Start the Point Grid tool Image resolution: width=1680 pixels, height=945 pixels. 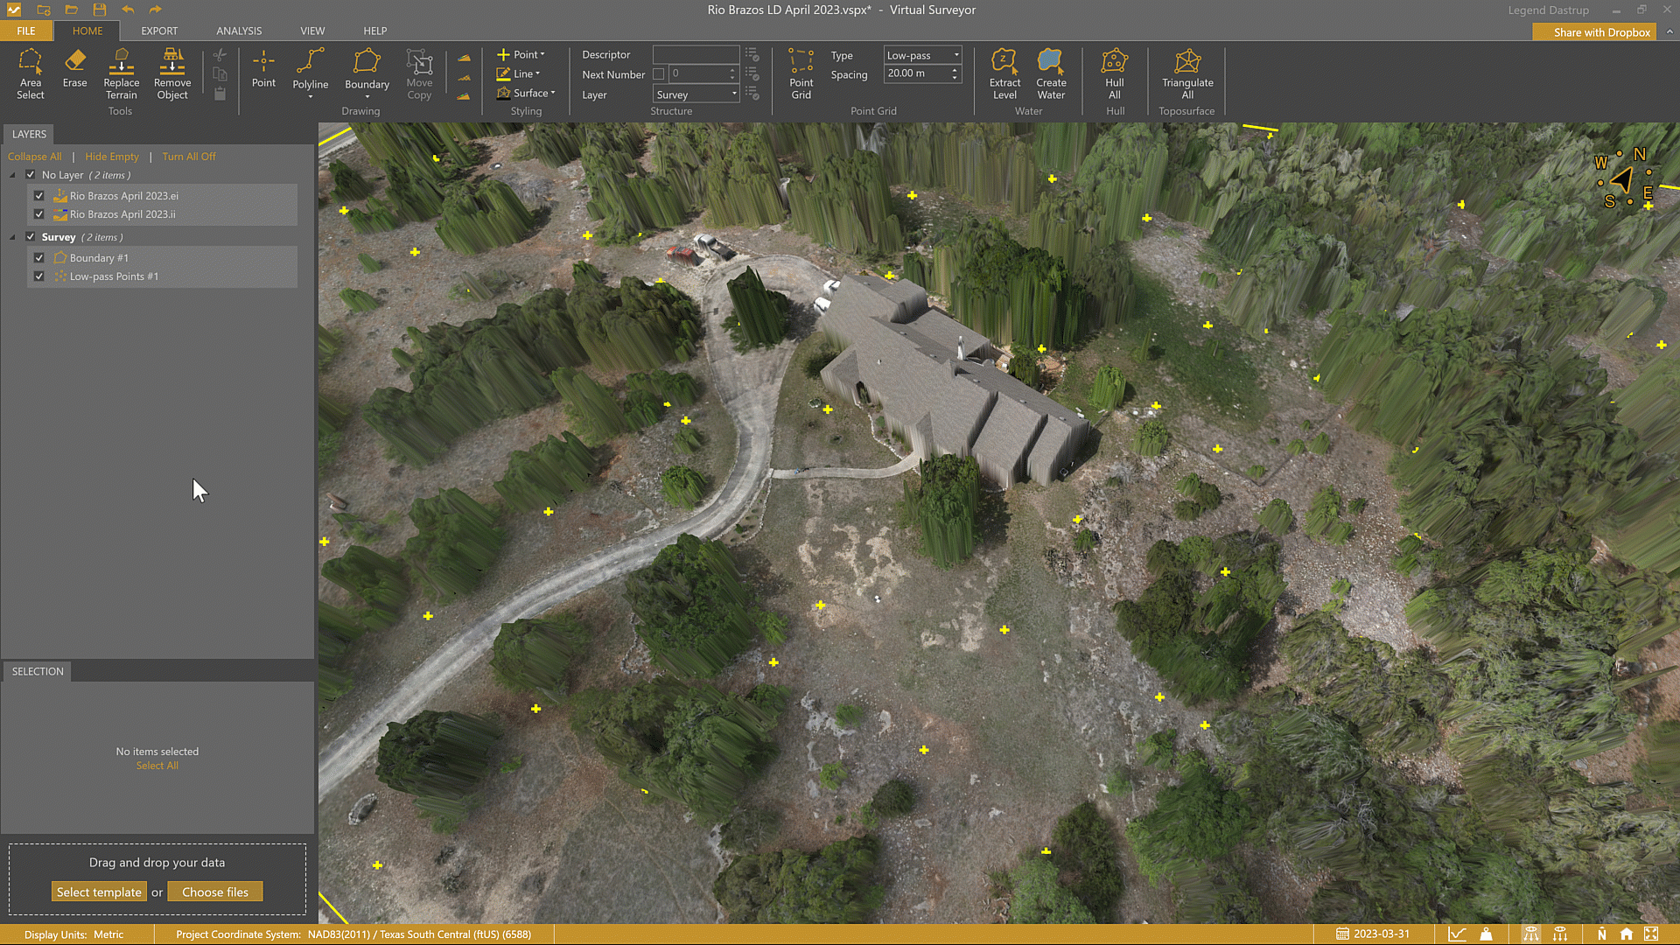point(801,73)
